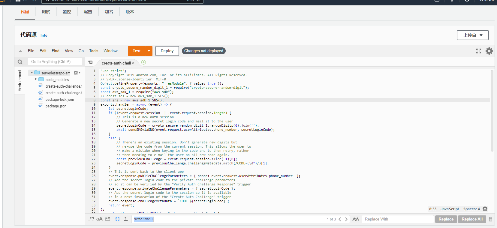Open the Go menu

pos(81,51)
